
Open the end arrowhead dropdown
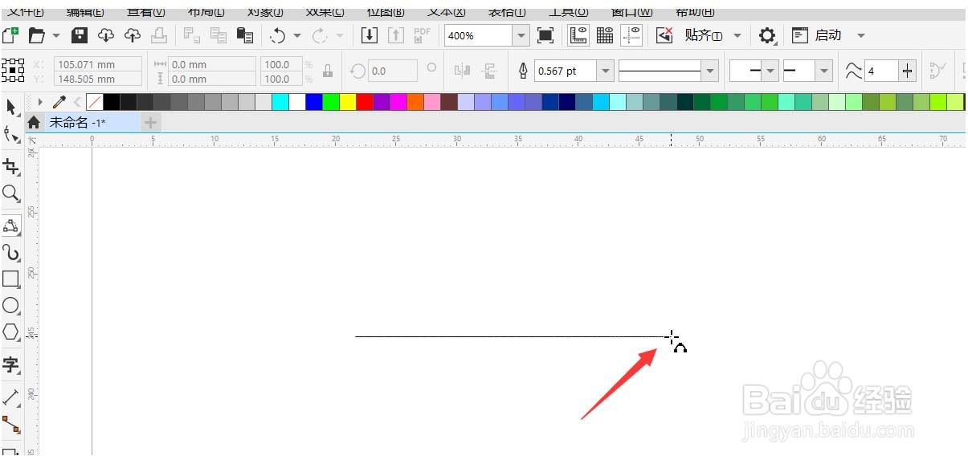pos(823,71)
